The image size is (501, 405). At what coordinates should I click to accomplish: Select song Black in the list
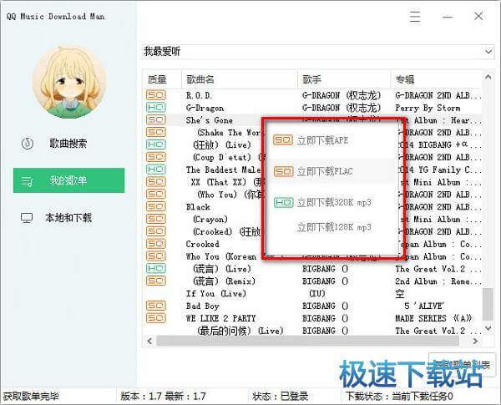198,207
